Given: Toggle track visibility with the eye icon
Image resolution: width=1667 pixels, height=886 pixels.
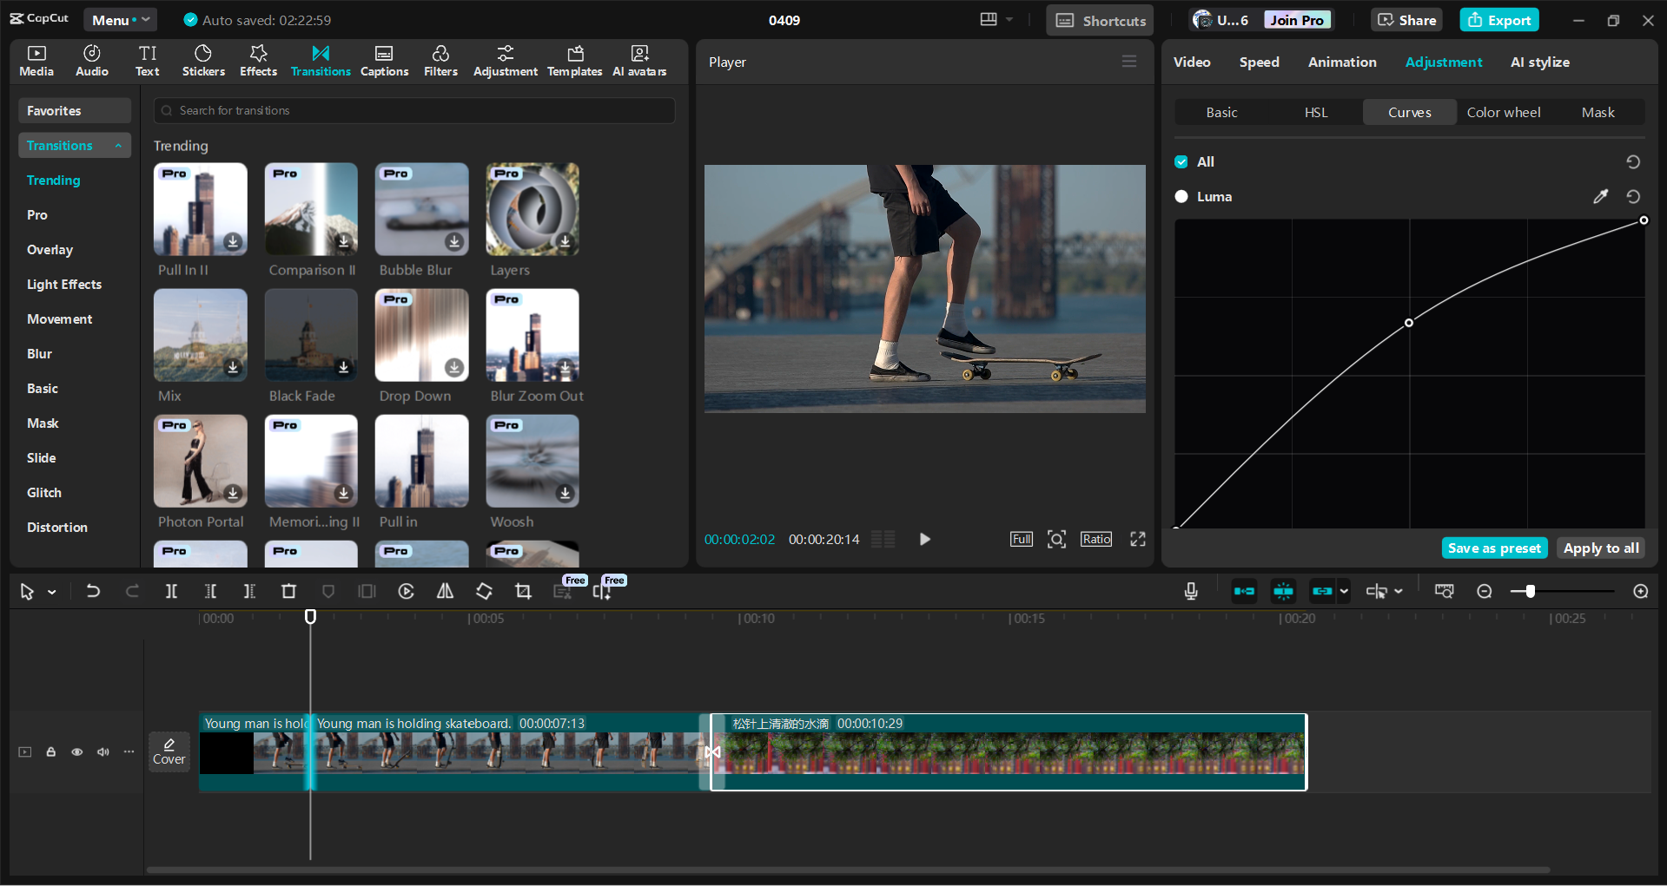Looking at the screenshot, I should pyautogui.click(x=76, y=751).
